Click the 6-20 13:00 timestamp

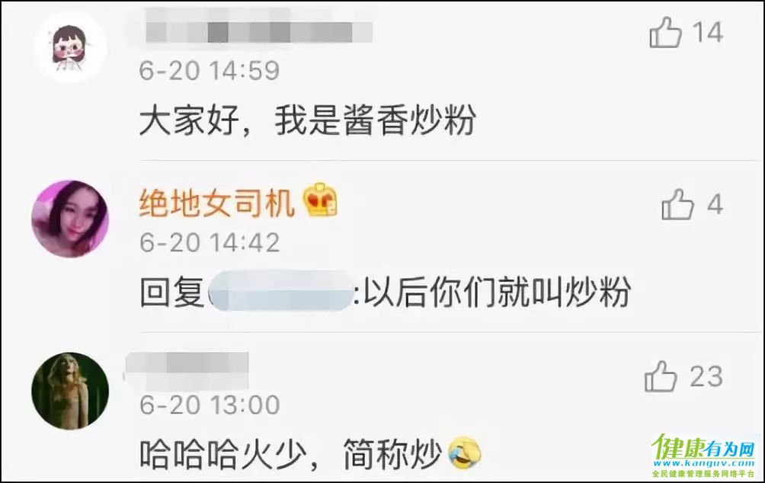click(x=210, y=405)
